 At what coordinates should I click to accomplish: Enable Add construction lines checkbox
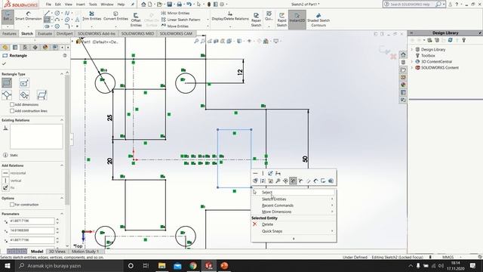tap(12, 111)
